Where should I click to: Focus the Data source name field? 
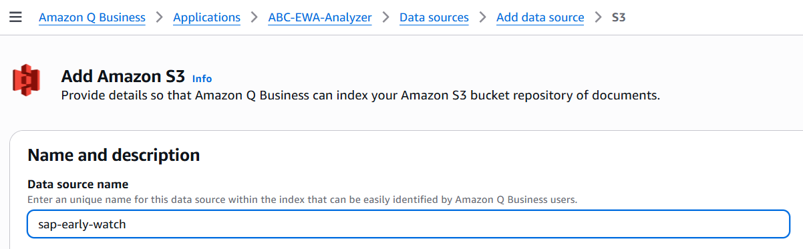coord(408,224)
